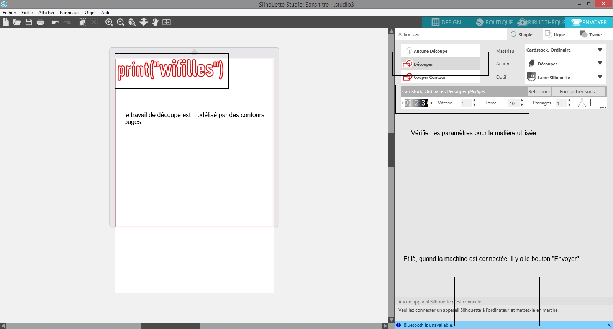Click into the Passages value field

(x=561, y=103)
